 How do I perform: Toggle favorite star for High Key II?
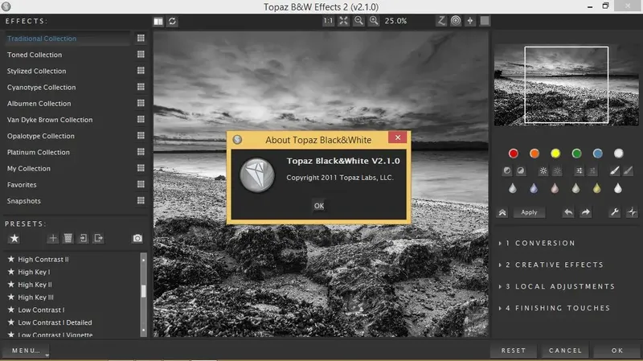11,285
